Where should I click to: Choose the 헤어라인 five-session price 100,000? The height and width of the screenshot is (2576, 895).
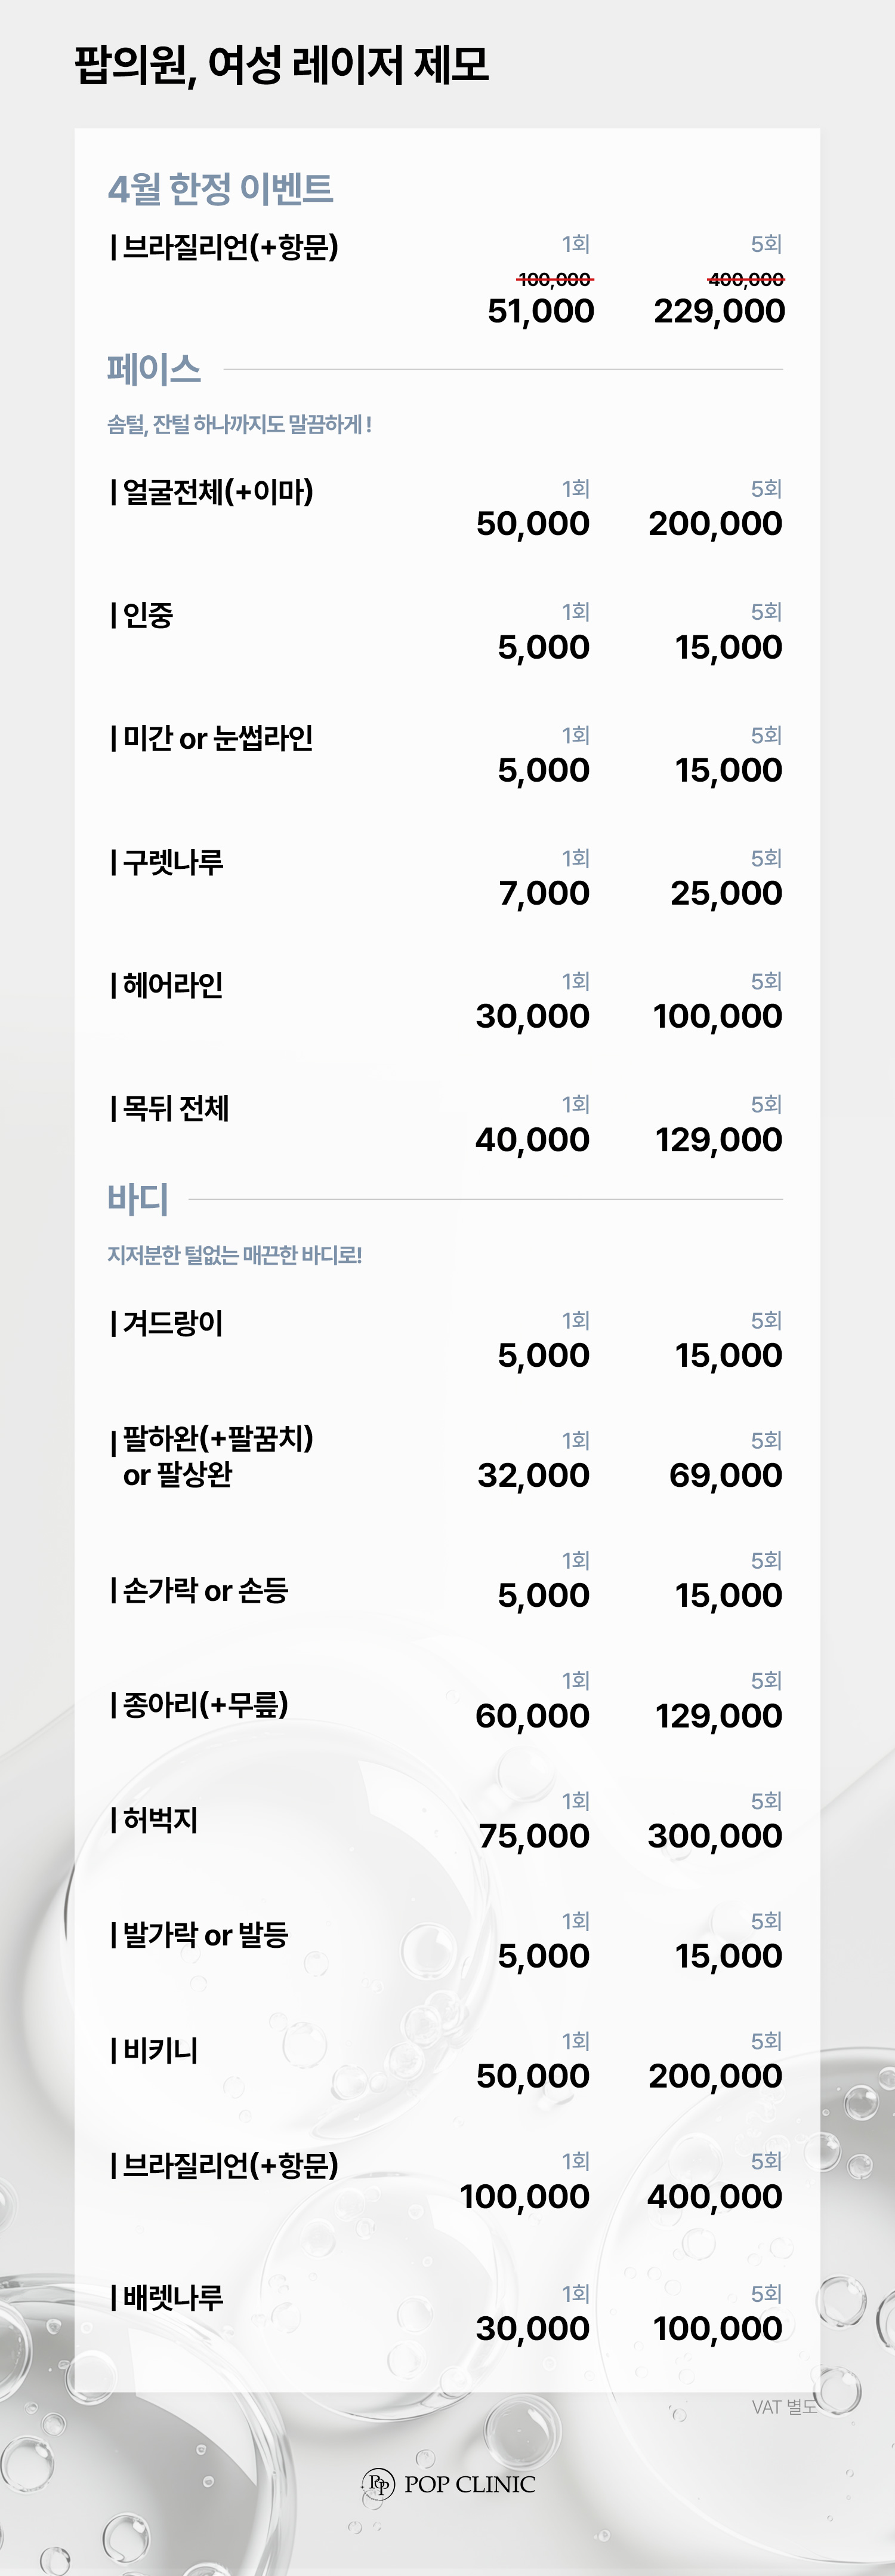point(717,1016)
